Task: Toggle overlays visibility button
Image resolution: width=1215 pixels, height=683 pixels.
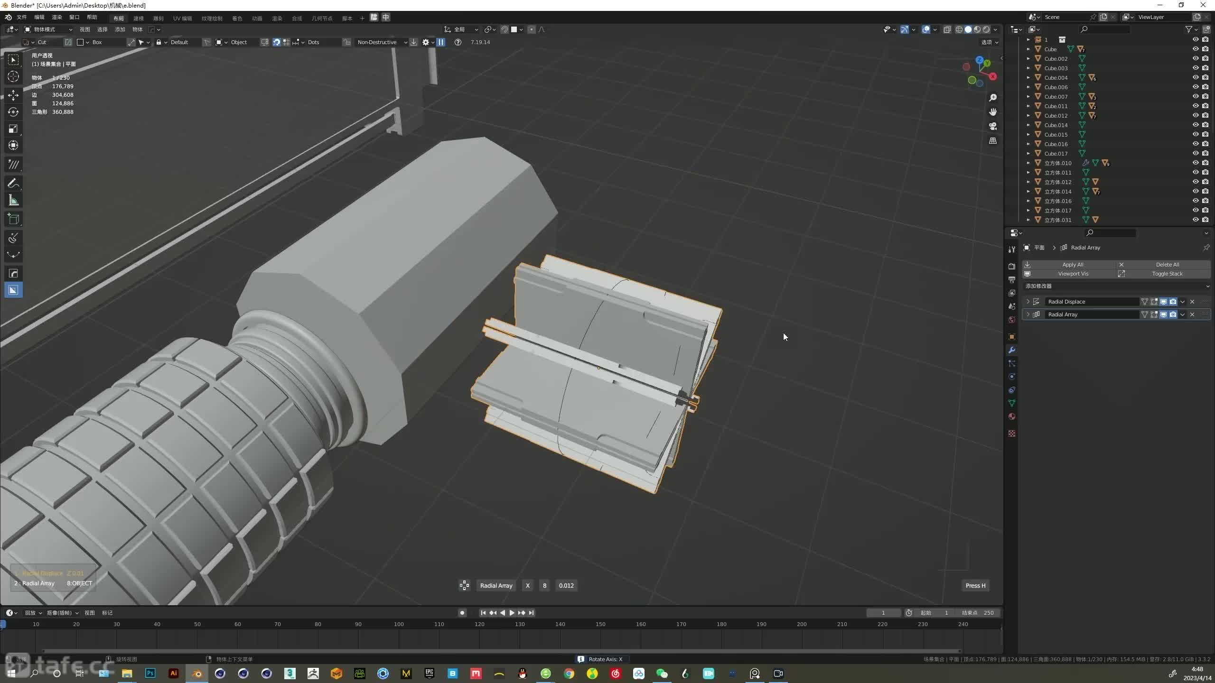Action: (x=925, y=29)
